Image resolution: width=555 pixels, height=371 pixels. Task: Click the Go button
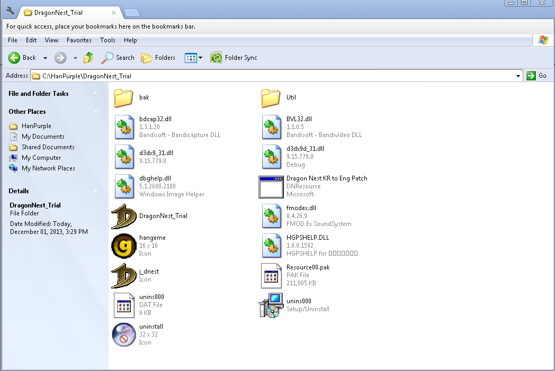pyautogui.click(x=537, y=76)
